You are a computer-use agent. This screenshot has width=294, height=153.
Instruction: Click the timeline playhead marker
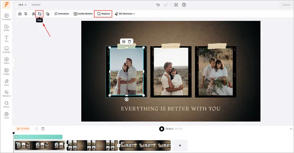click(x=14, y=133)
